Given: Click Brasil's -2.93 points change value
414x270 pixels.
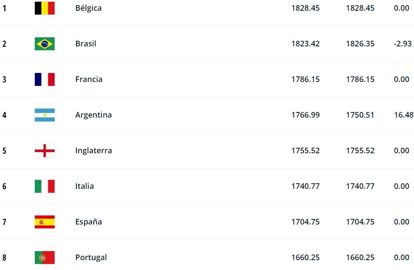Looking at the screenshot, I should [x=402, y=44].
